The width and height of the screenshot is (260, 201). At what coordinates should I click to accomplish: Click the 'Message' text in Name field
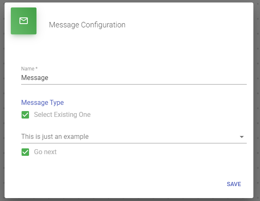tap(34, 77)
